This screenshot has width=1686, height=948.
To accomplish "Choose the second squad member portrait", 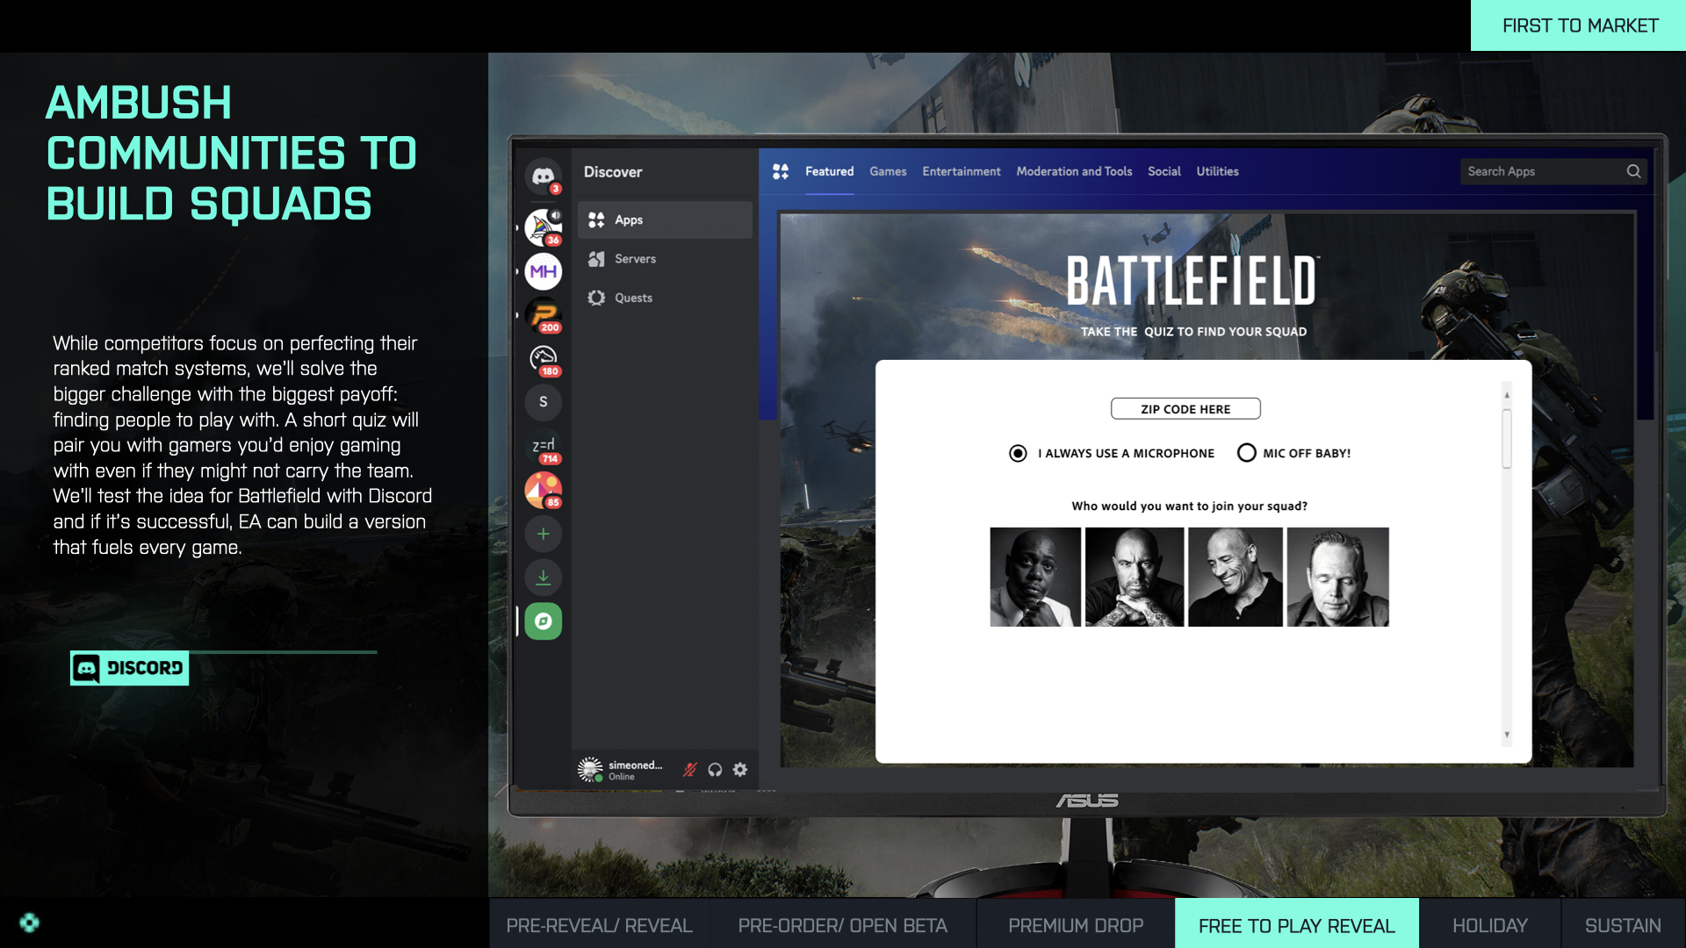I will click(1135, 577).
